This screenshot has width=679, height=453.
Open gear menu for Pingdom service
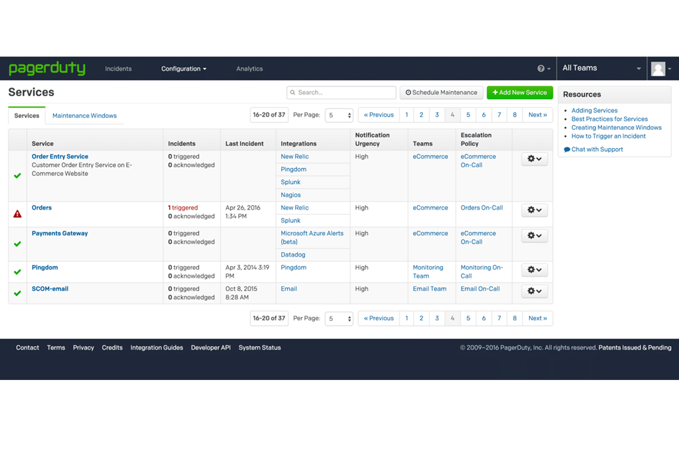(x=534, y=270)
